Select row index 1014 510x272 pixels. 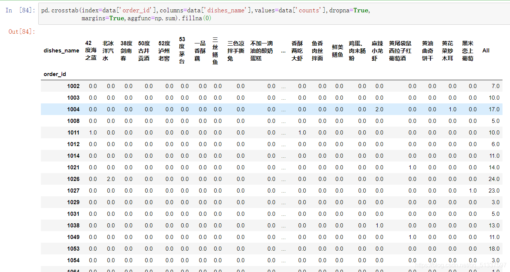(73, 156)
